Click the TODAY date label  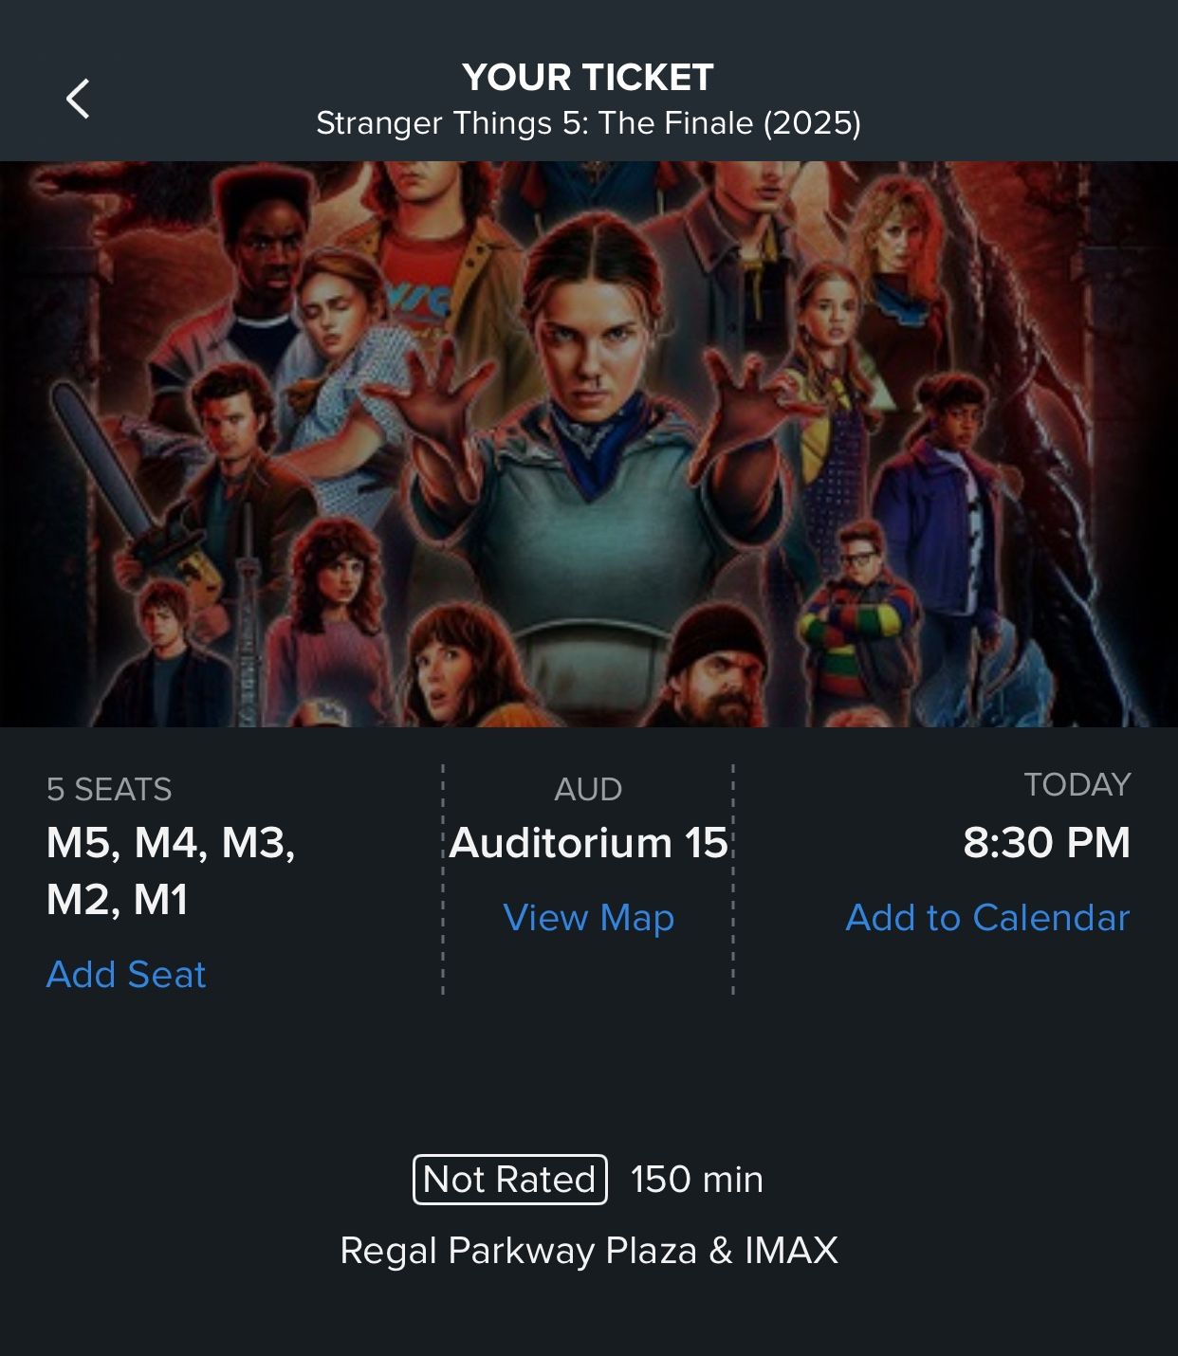(1077, 784)
